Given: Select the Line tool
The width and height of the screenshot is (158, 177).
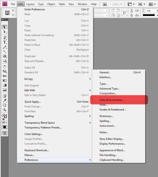Looking at the screenshot, I should click(x=5, y=52).
